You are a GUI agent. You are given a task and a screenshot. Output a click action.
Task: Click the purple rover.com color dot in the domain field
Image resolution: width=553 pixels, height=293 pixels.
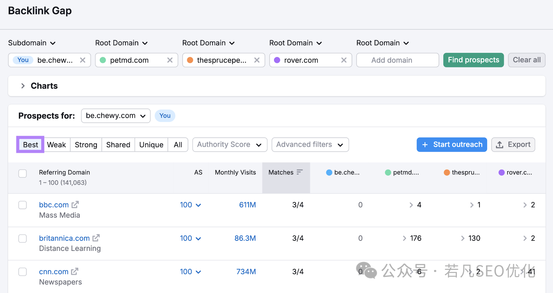tap(277, 60)
